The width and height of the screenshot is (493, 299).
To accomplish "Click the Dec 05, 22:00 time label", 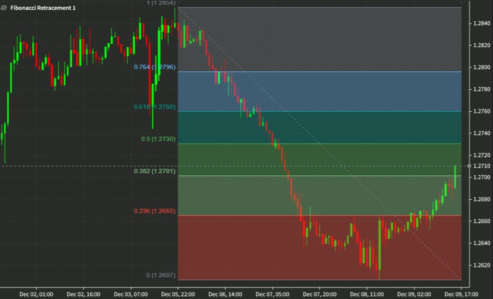I will click(x=178, y=295).
